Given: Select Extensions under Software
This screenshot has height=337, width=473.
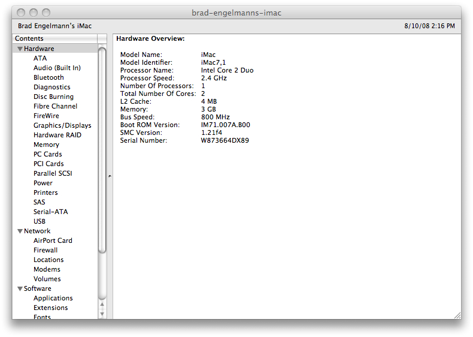Looking at the screenshot, I should 51,308.
